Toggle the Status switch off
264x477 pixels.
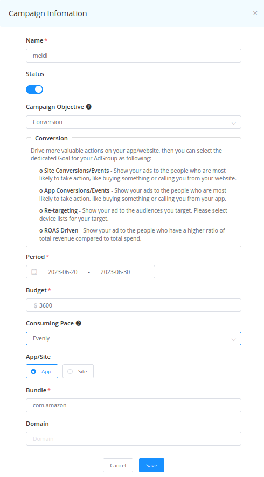34,90
